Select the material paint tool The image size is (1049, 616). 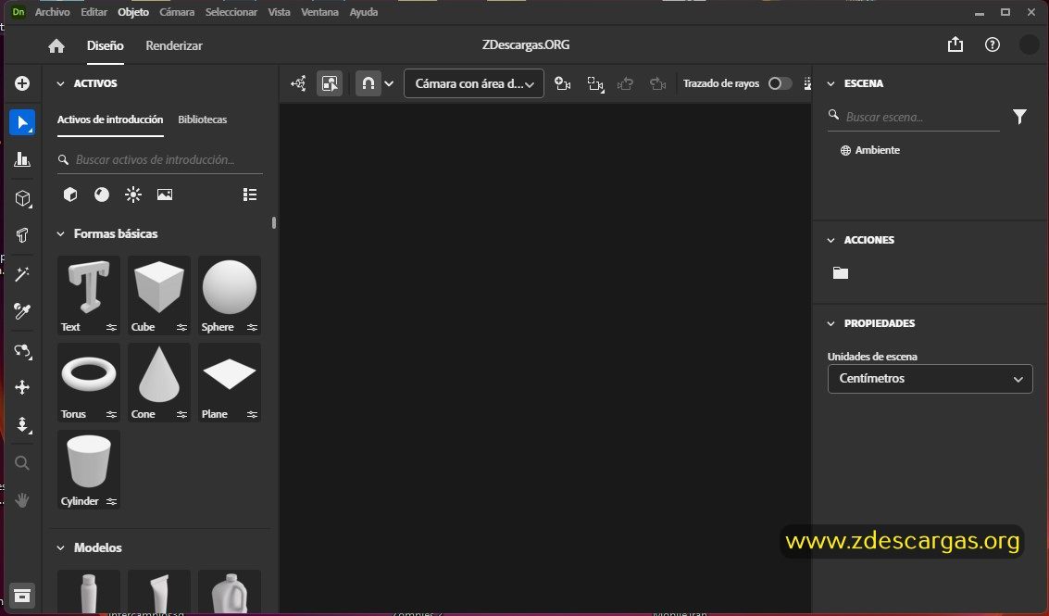pyautogui.click(x=22, y=235)
